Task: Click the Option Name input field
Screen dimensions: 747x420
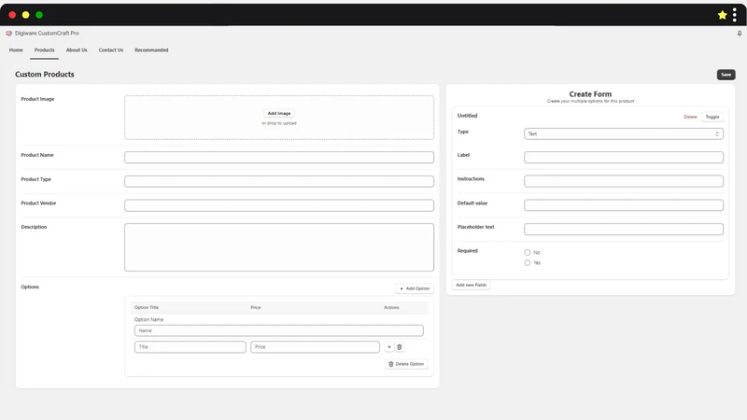Action: pos(278,330)
